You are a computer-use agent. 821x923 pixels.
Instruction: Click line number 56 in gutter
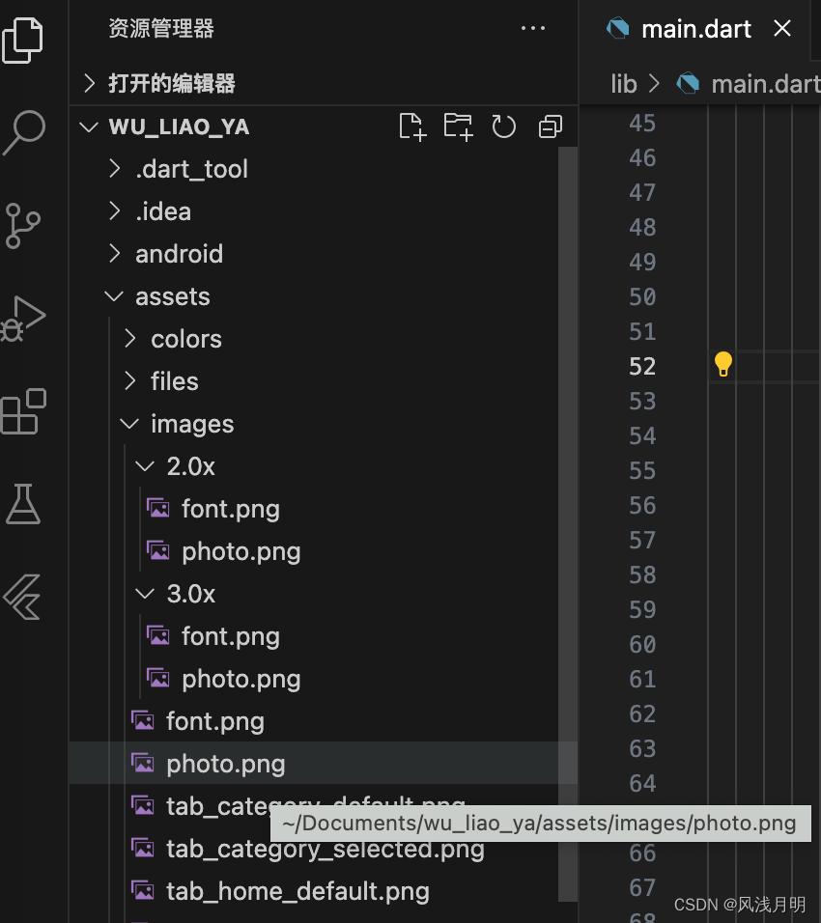pos(642,505)
